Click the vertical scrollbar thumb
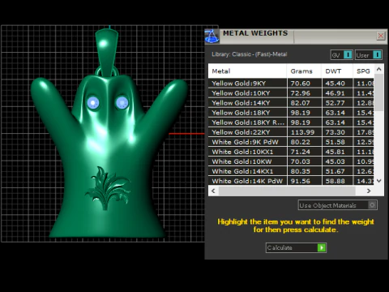Viewport: 389px width, 292px height. point(379,92)
